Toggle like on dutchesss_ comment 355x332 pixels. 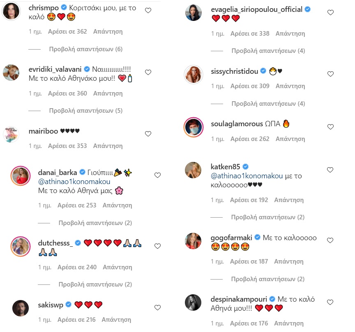pos(158,246)
